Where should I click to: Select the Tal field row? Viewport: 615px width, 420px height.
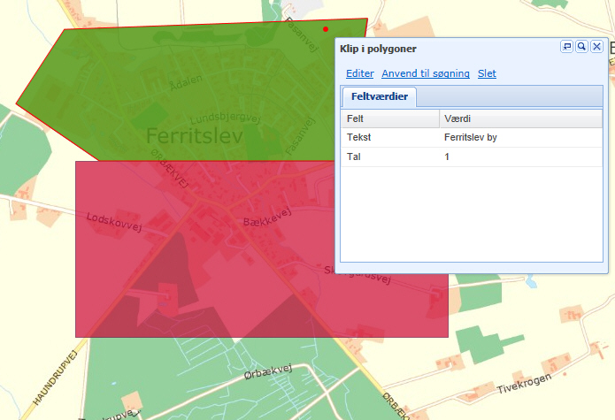[472, 157]
